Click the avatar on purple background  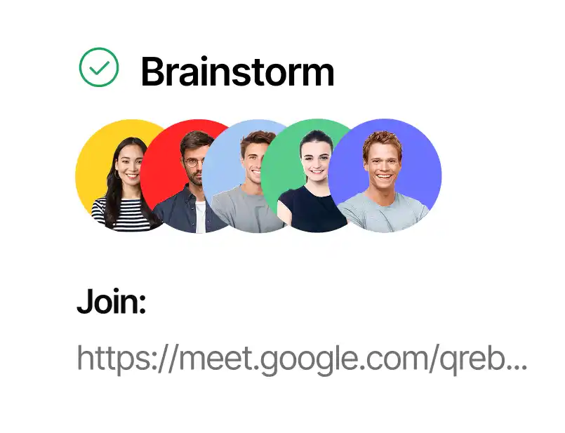(x=385, y=175)
